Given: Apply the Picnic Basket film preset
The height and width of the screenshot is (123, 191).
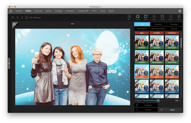Looking at the screenshot, I should (x=157, y=57).
